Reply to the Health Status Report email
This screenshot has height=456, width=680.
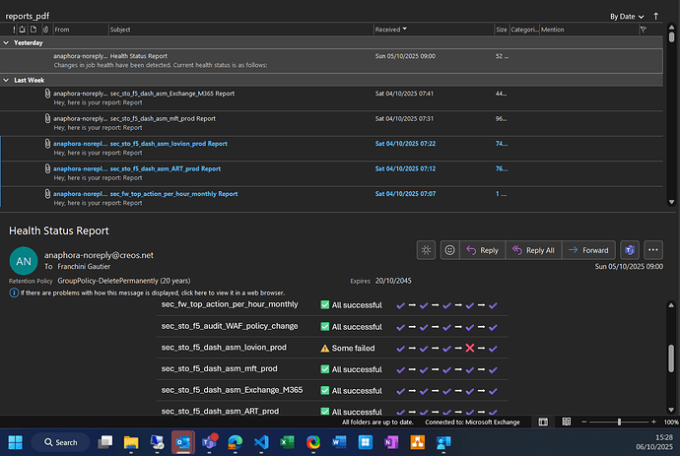[x=482, y=250]
